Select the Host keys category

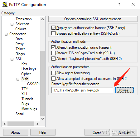[x=29, y=69]
